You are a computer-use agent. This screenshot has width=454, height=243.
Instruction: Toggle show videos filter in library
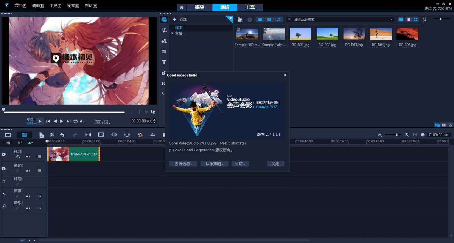tap(260, 20)
